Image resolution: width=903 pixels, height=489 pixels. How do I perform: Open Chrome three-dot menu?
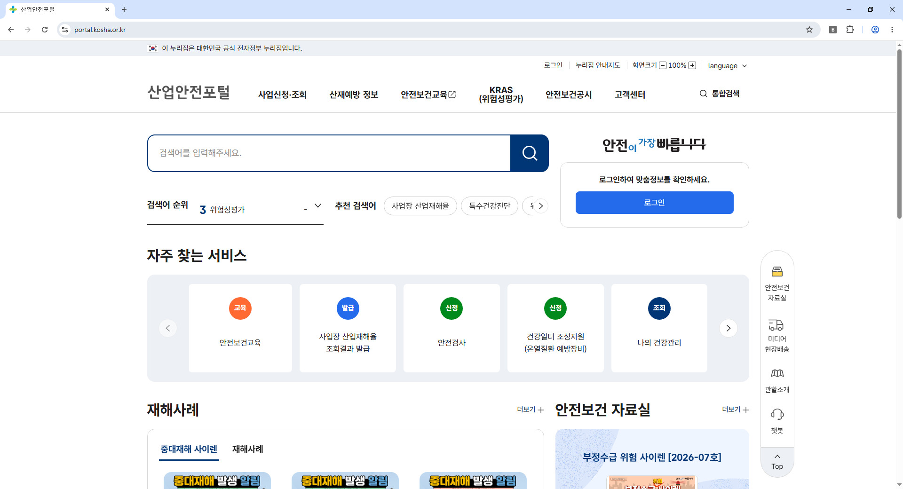892,30
